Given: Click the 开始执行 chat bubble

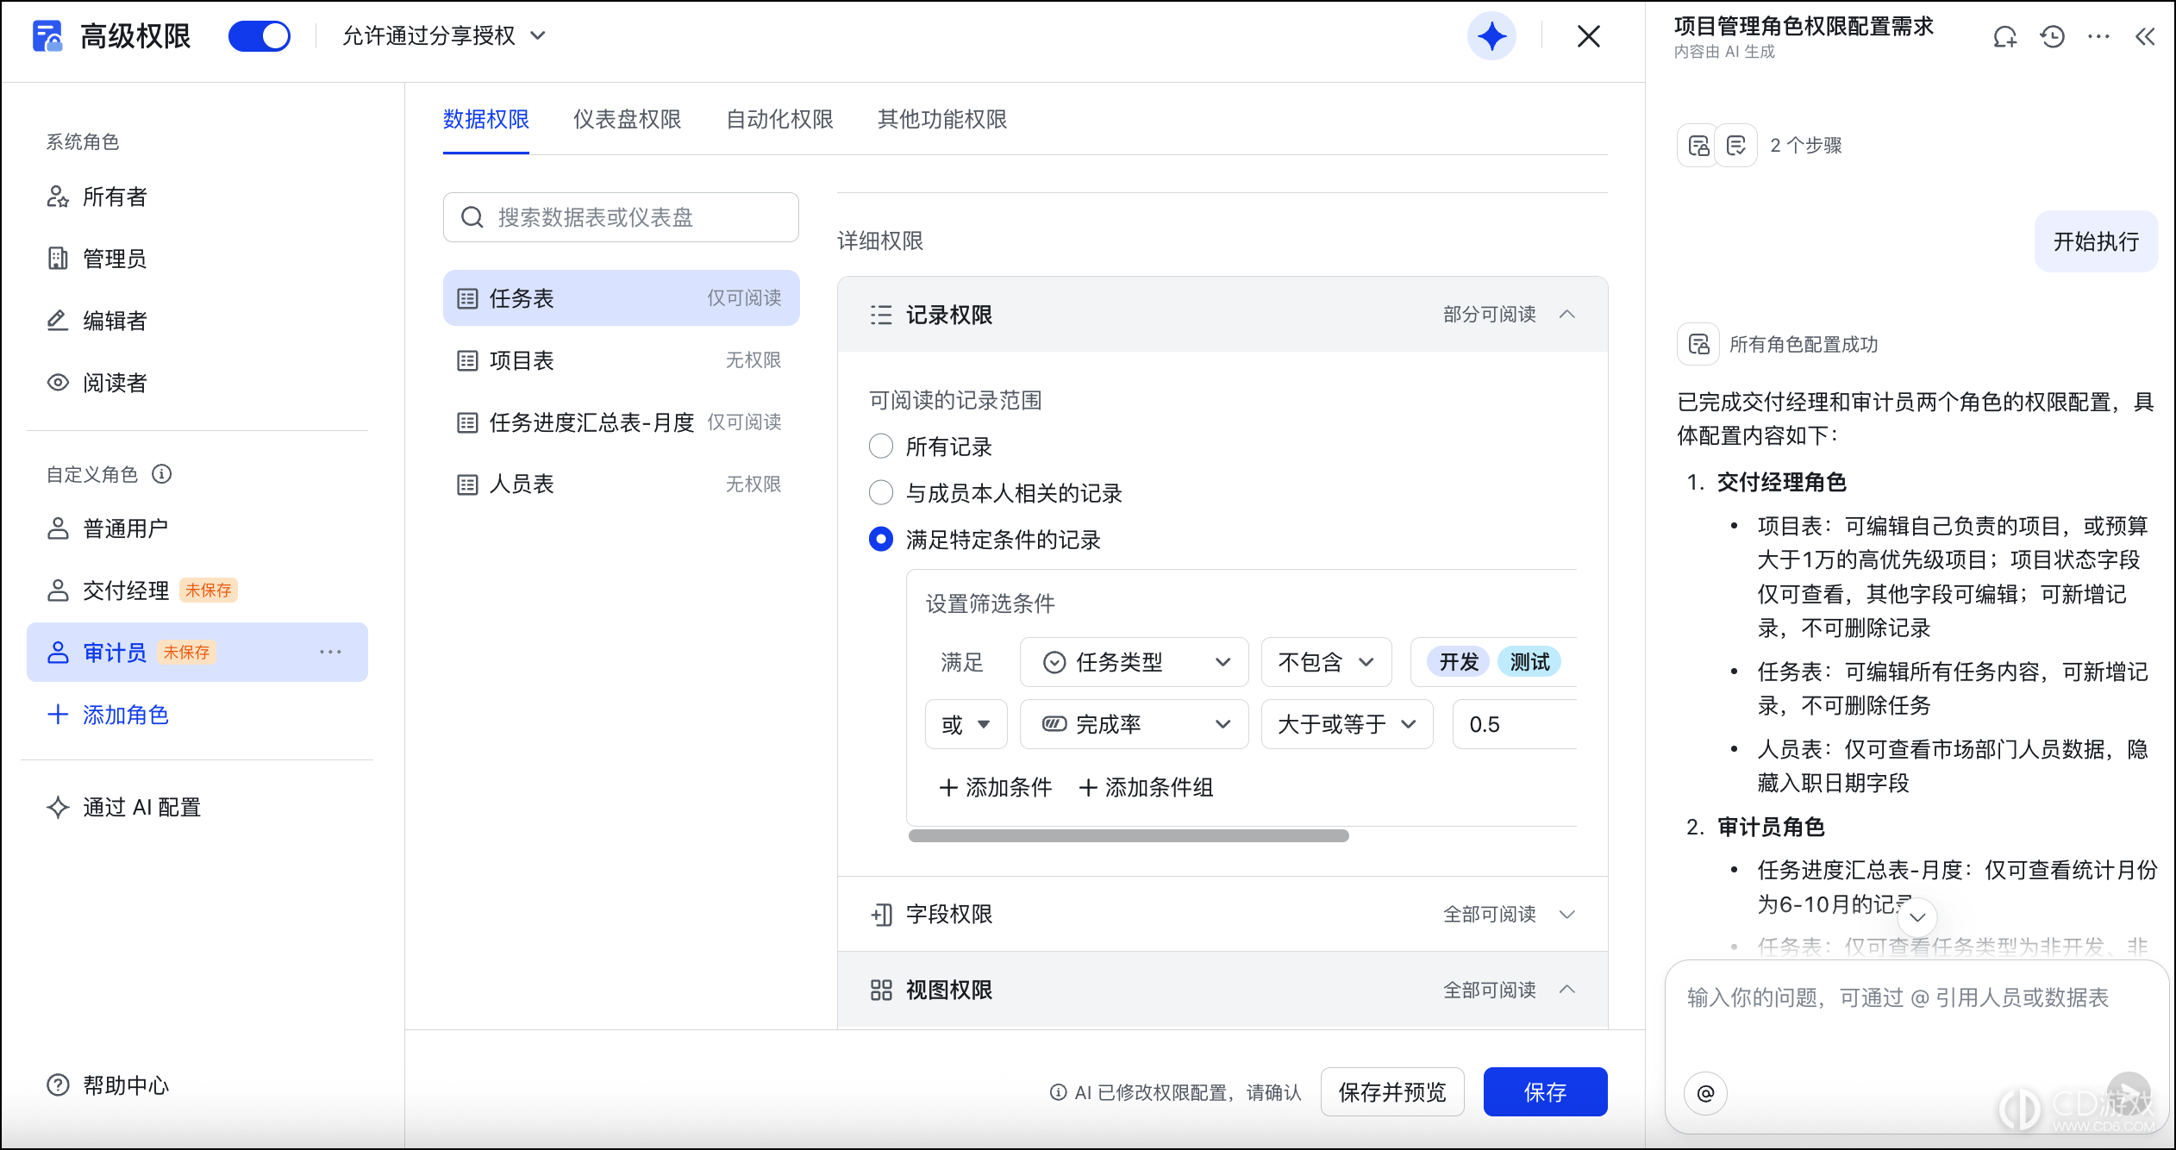Looking at the screenshot, I should point(2096,241).
